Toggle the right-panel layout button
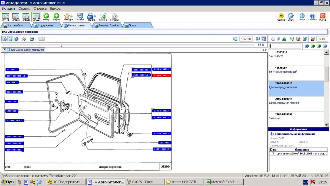Screen dimensions: 330x186 pos(264,39)
